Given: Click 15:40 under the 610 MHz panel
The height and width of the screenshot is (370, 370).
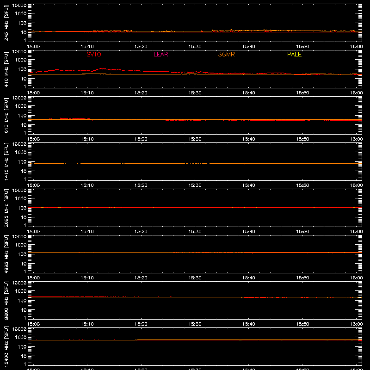Looking at the screenshot, I should pyautogui.click(x=248, y=139).
